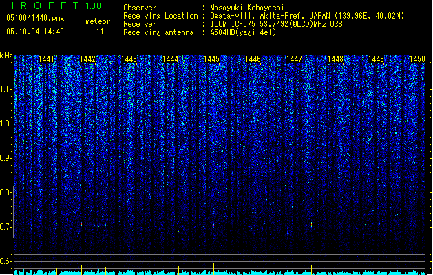
Task: Select the 1445 time marker label
Action: click(211, 59)
